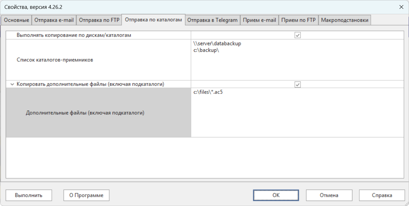Switch to the Прием по FTP tab
Screen dimensions: 409x206
pos(298,20)
